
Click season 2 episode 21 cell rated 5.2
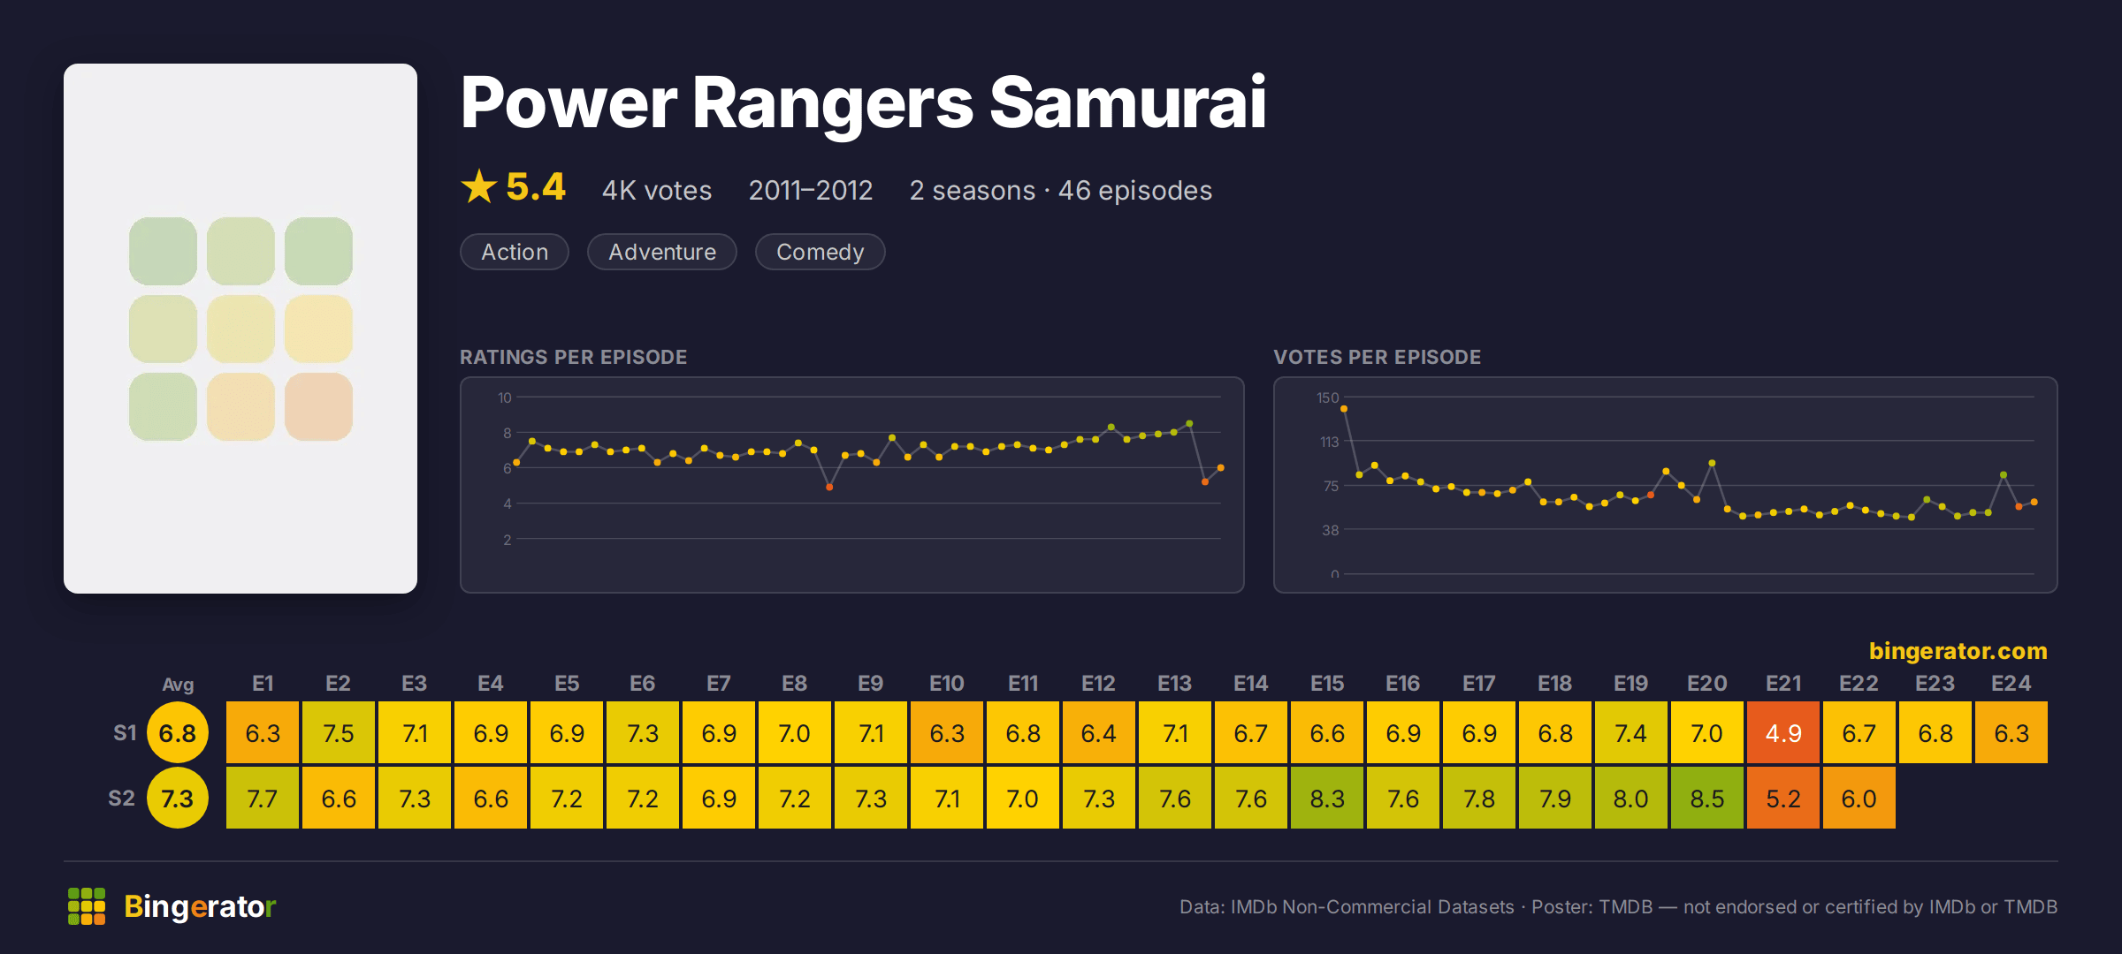1783,798
